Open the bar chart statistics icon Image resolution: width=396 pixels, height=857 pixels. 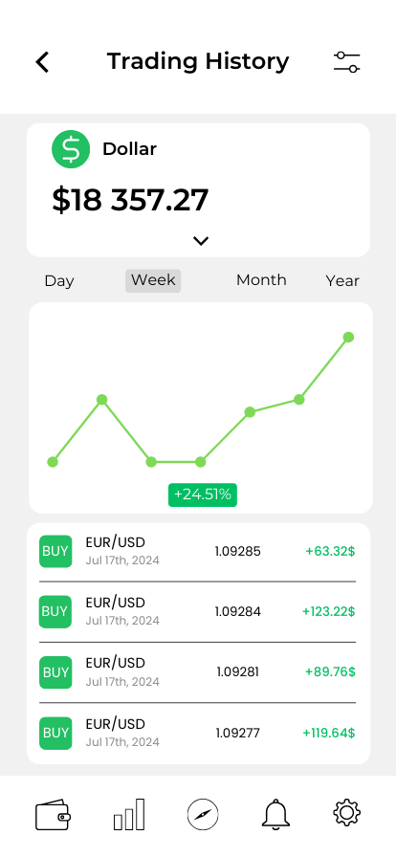tap(129, 814)
